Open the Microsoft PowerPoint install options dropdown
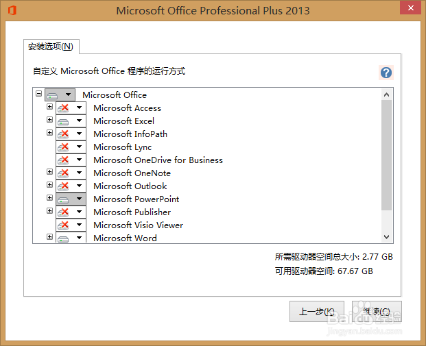The image size is (426, 346). [79, 199]
